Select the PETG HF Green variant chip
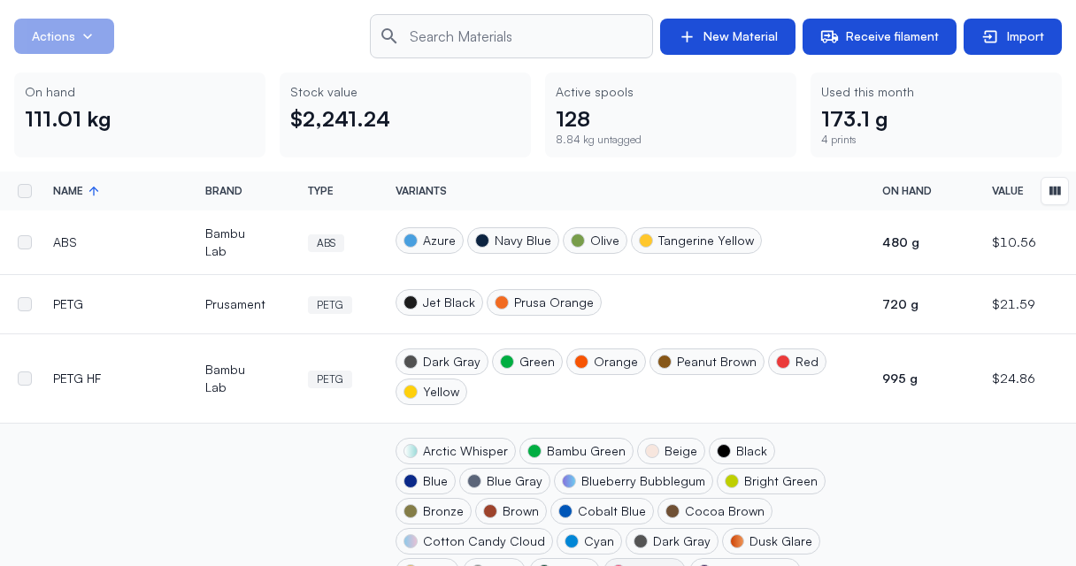The width and height of the screenshot is (1076, 566). (527, 362)
